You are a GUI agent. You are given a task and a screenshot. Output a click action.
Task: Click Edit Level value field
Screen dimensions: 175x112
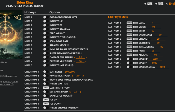[x=153, y=23]
